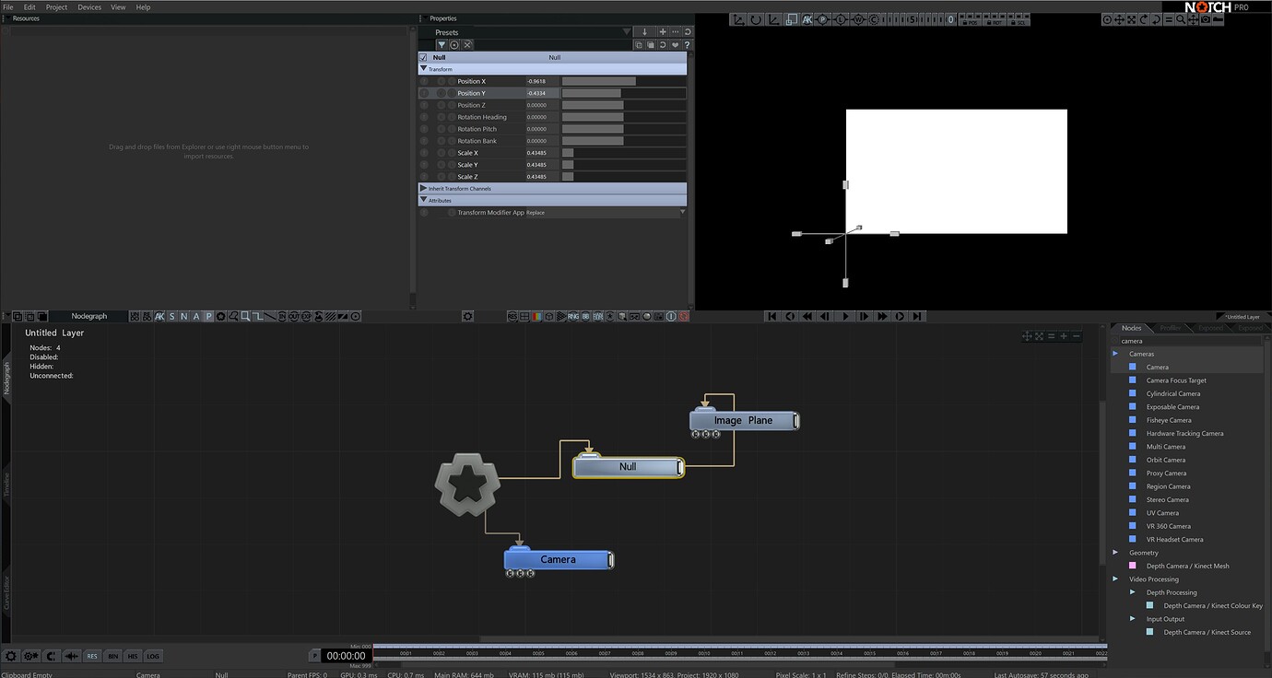Expand Inherit Transform Channels section
The height and width of the screenshot is (678, 1272).
coord(424,188)
